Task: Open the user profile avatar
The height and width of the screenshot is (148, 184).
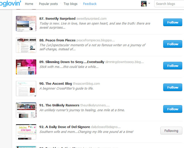Action: point(144,4)
